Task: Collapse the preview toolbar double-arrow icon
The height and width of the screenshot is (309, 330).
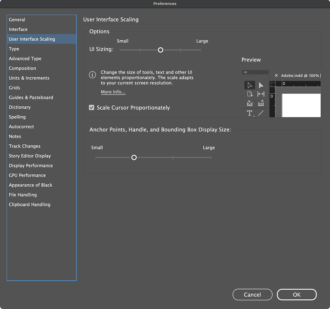Action: [245, 72]
